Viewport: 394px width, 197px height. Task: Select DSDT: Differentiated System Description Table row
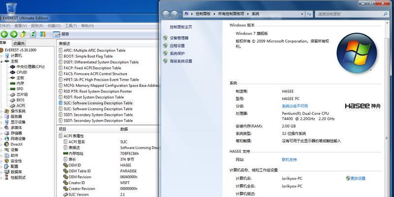coord(101,62)
